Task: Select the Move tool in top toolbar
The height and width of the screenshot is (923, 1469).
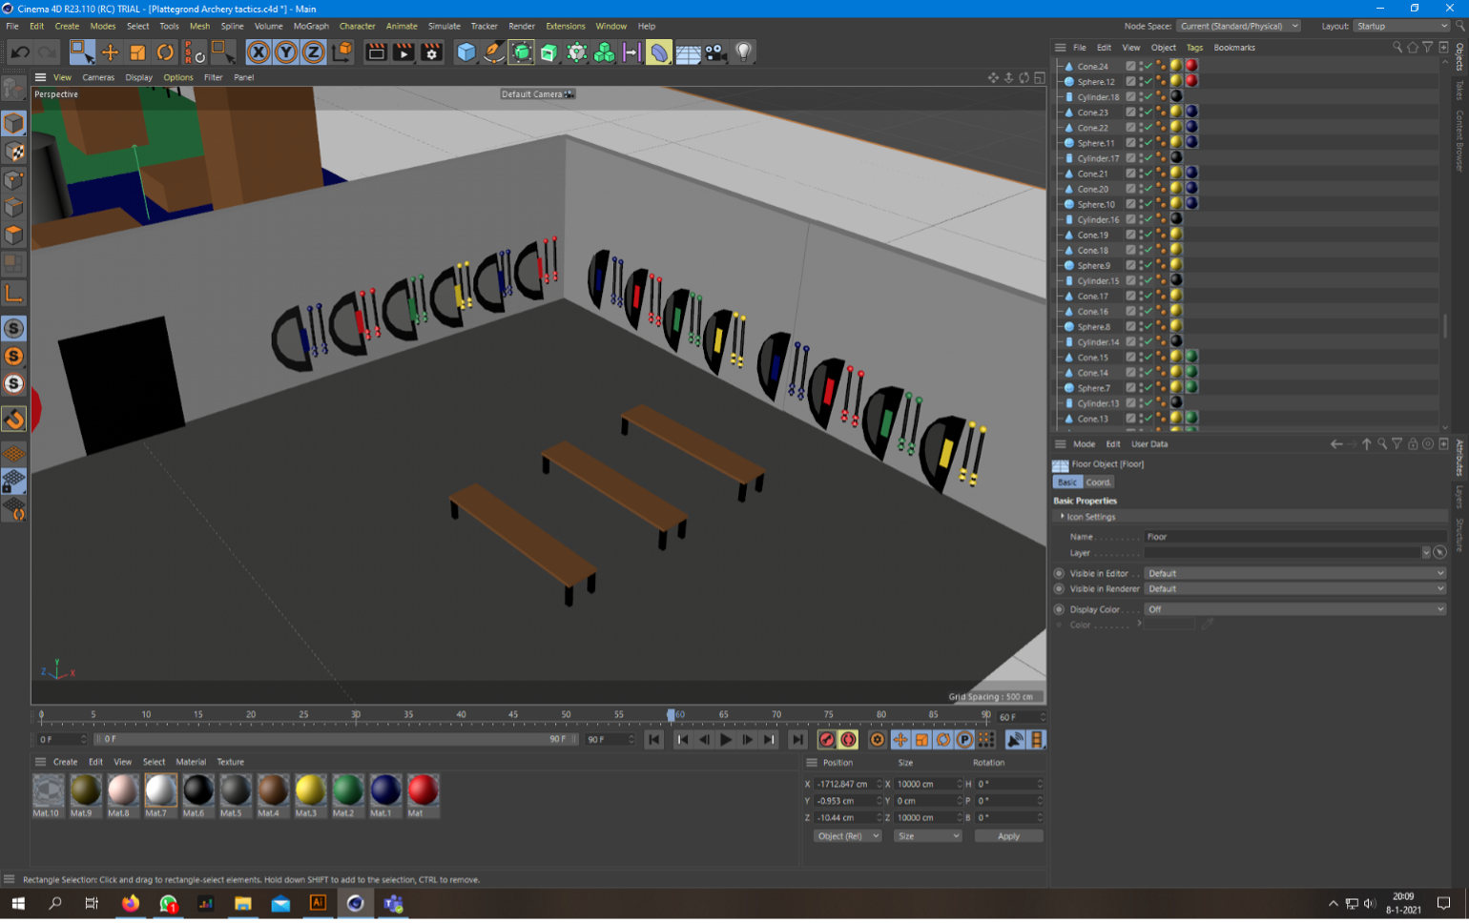Action: click(x=110, y=52)
